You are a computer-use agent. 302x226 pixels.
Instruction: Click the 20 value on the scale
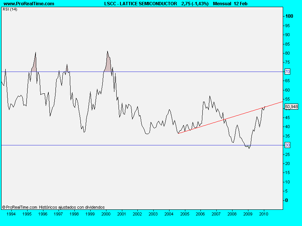pos(287,163)
